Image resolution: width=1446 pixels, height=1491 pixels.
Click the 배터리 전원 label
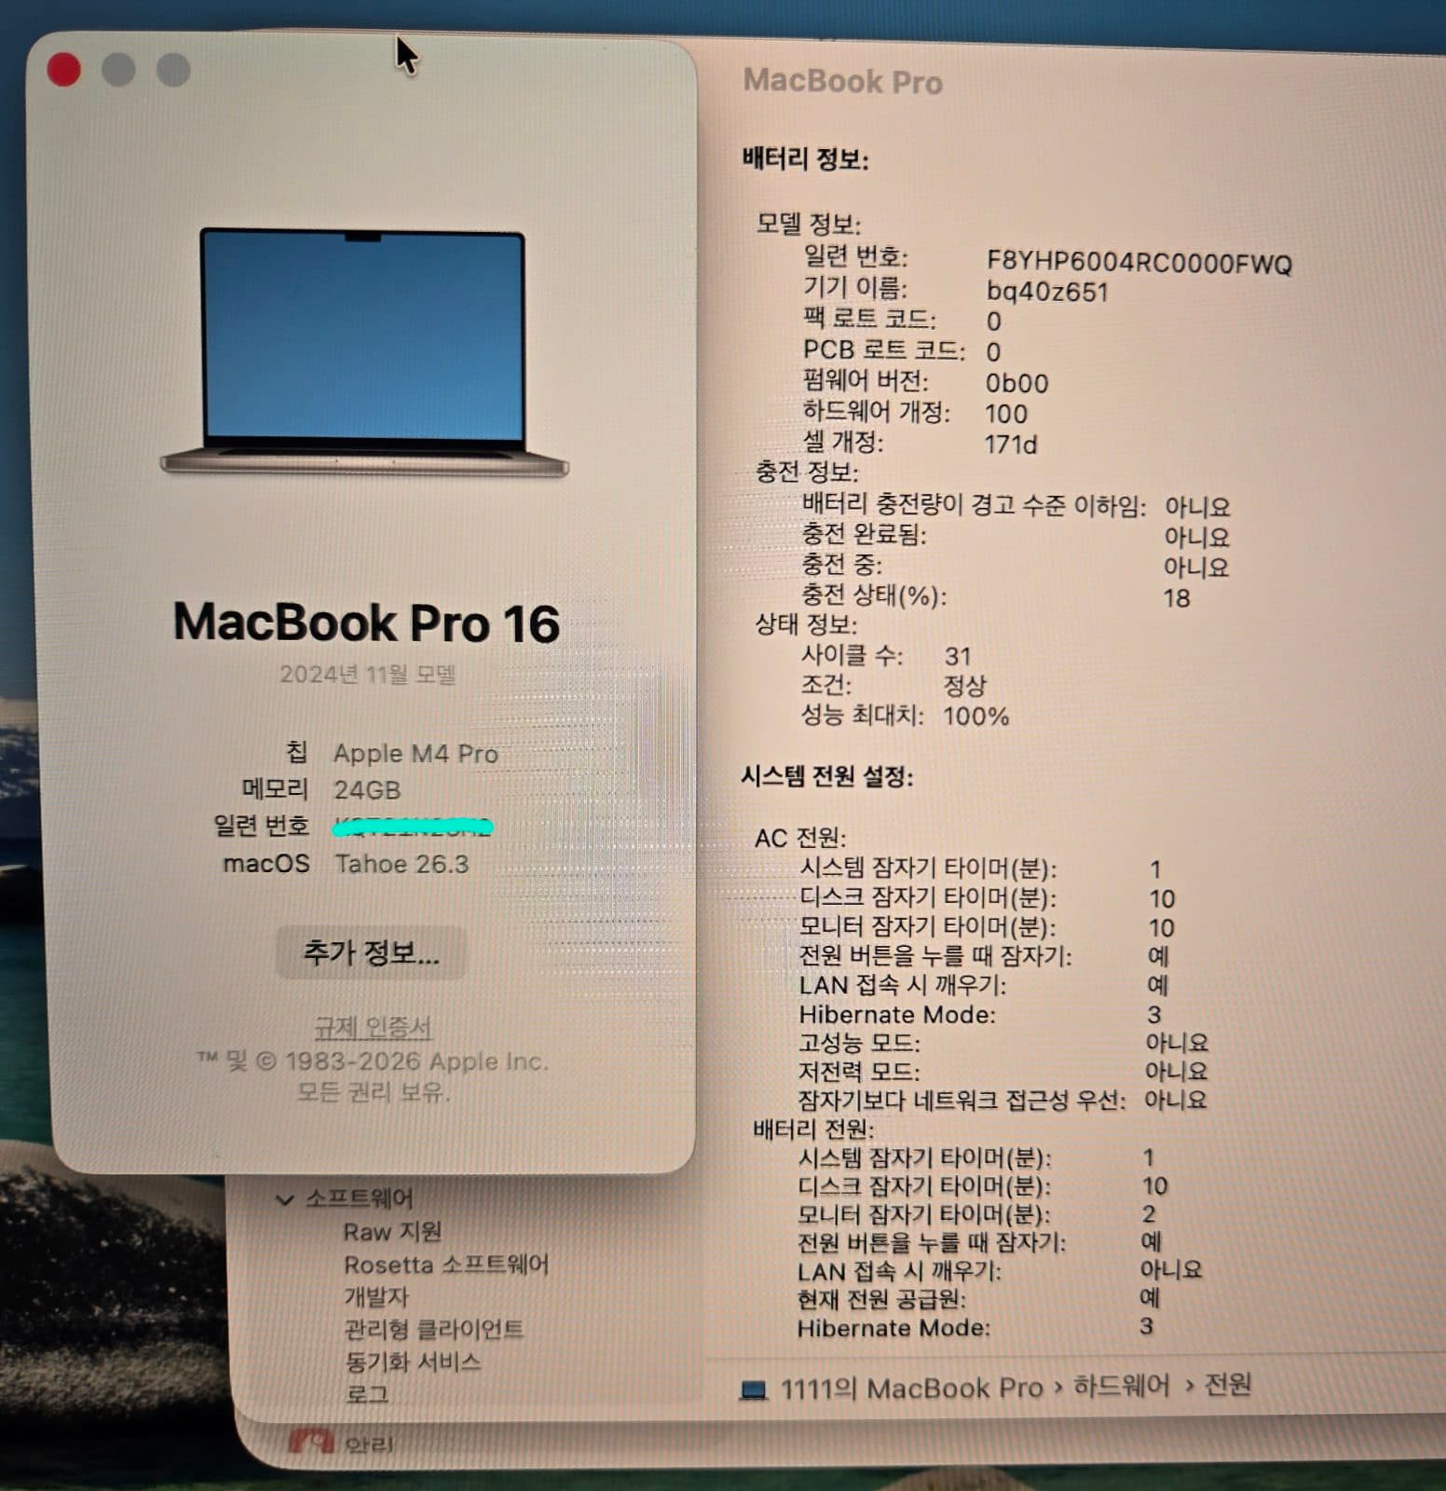pyautogui.click(x=813, y=1129)
